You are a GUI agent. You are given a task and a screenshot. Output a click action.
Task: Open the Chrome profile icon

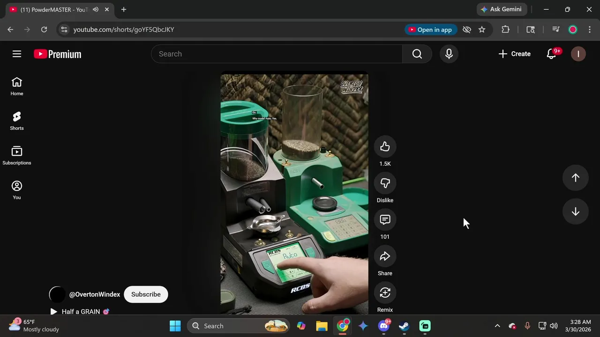573,29
